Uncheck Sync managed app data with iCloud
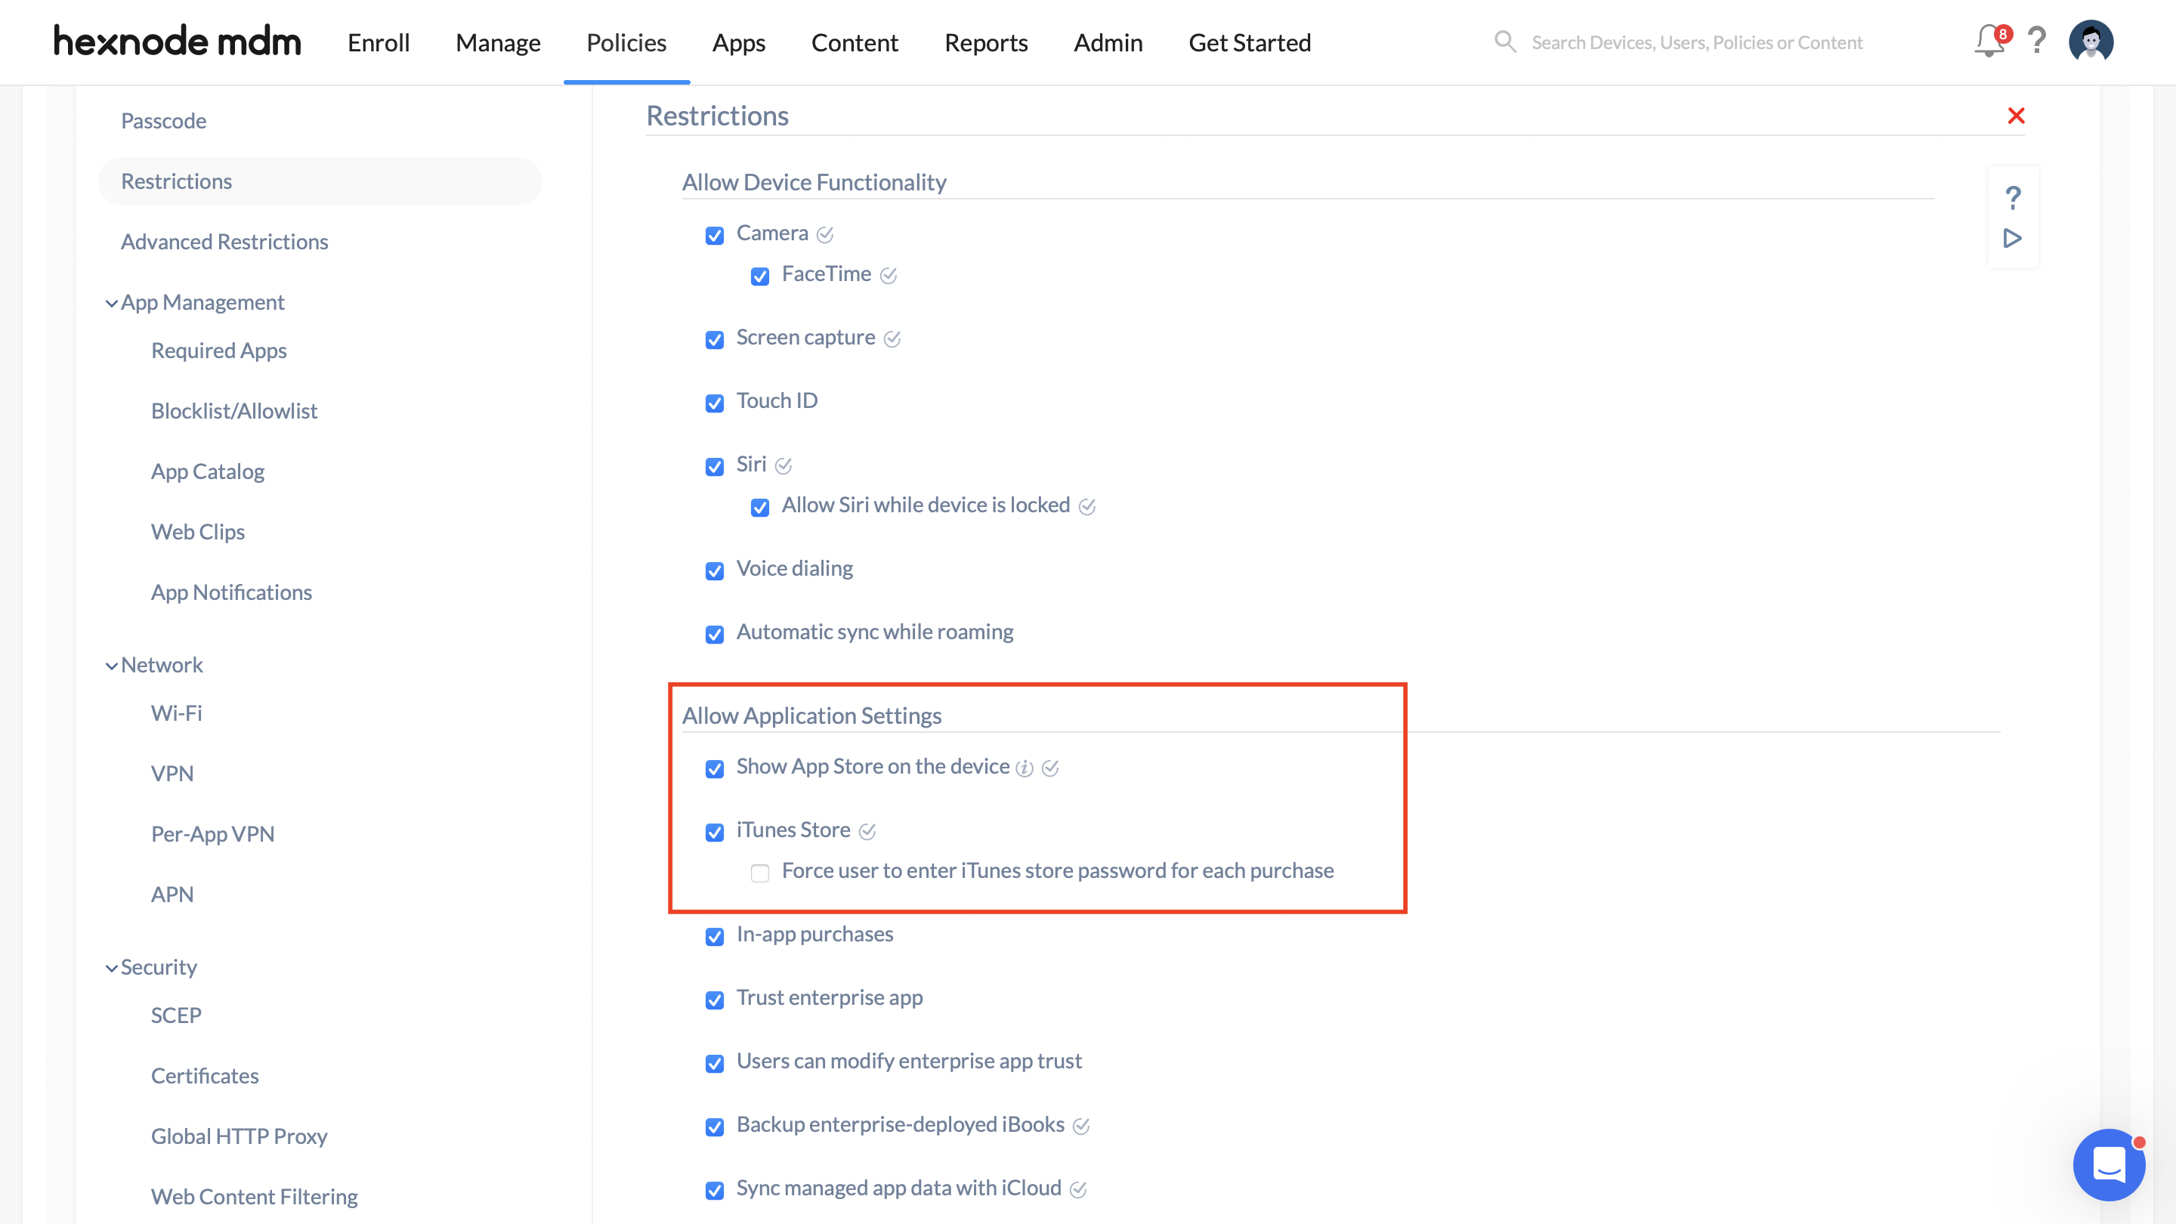 point(715,1190)
